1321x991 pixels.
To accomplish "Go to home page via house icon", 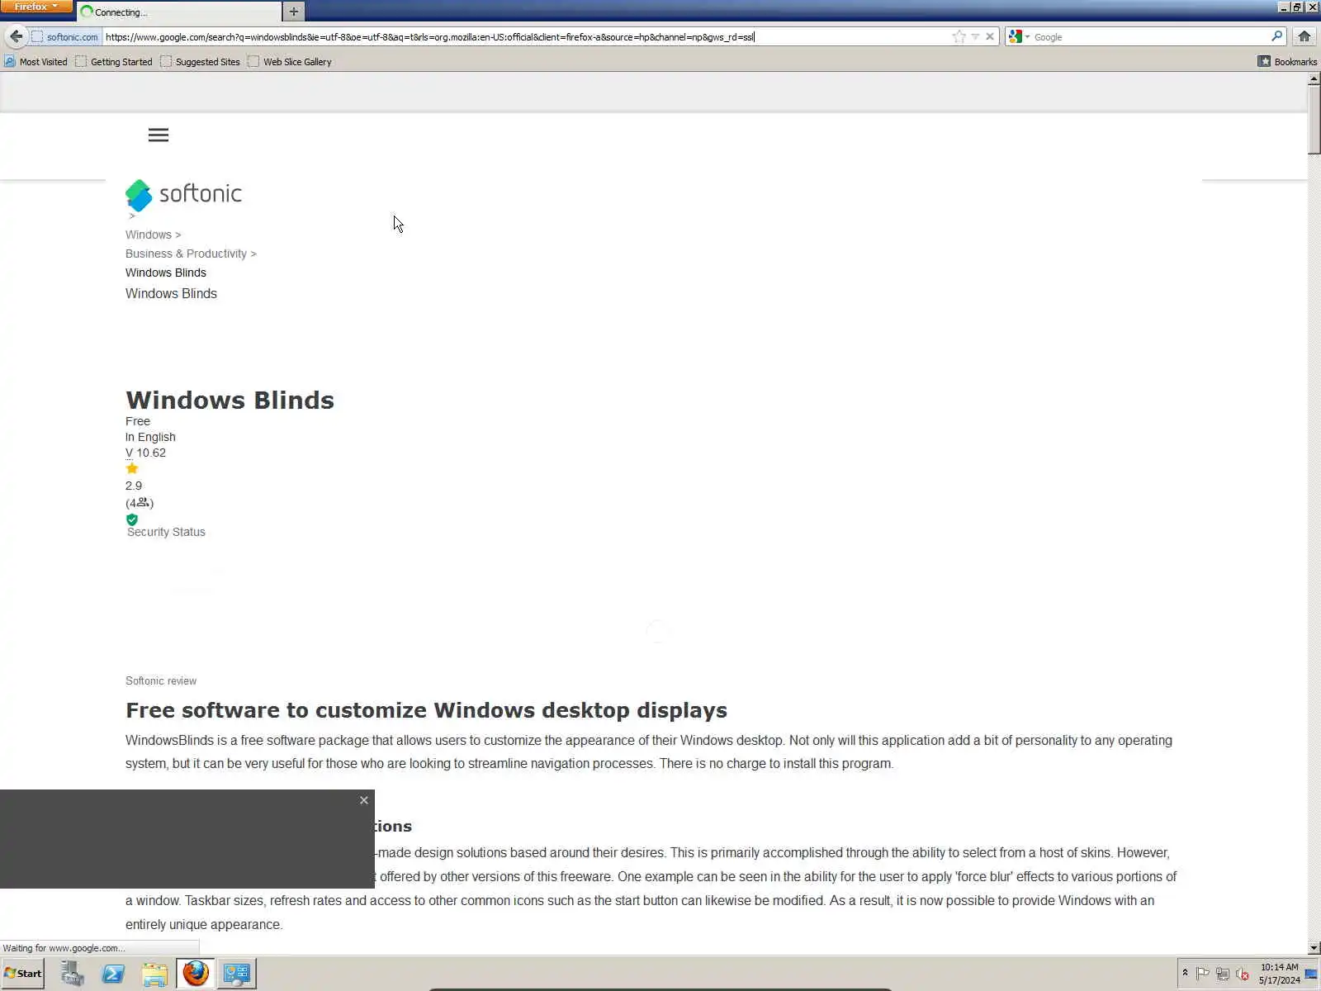I will [1304, 36].
